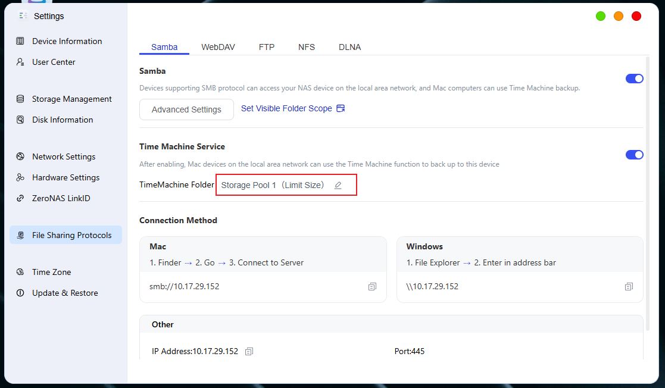
Task: Select Update & Restore in the sidebar
Action: (x=65, y=293)
